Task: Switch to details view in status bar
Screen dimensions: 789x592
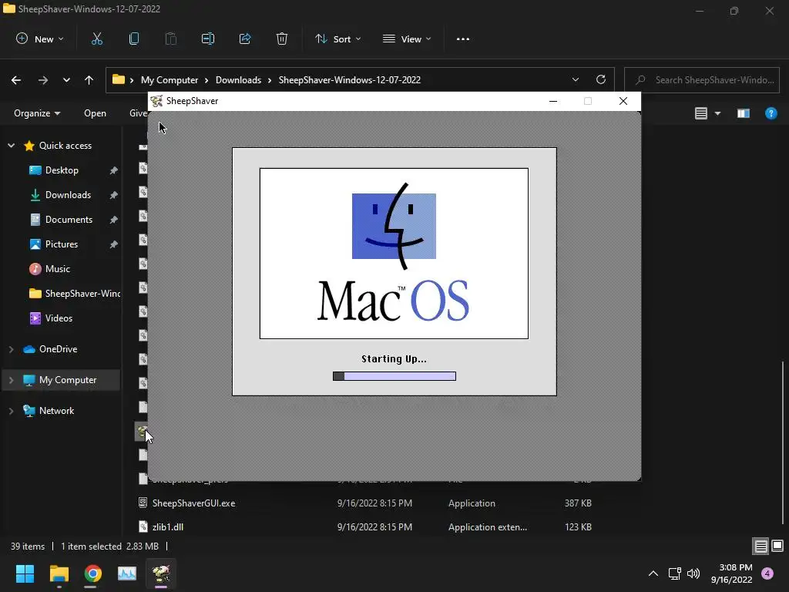Action: pyautogui.click(x=760, y=547)
